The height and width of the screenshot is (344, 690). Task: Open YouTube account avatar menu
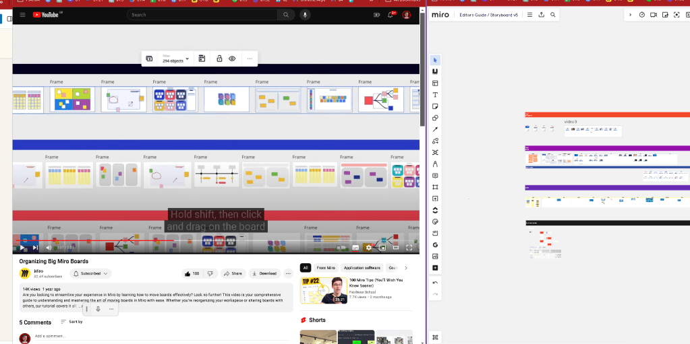406,15
